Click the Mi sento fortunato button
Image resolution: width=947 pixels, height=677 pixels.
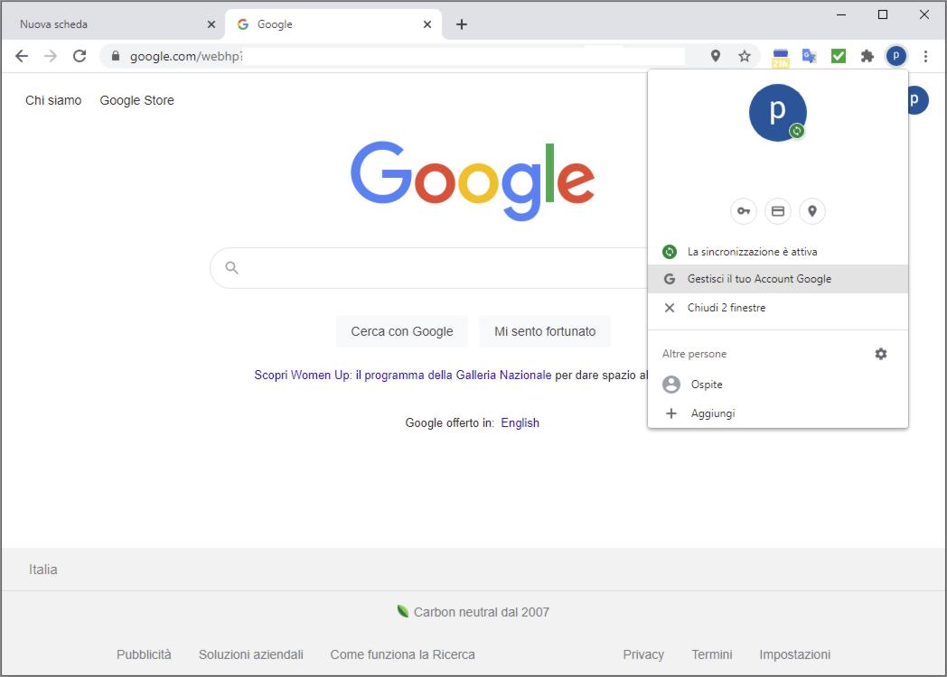545,331
